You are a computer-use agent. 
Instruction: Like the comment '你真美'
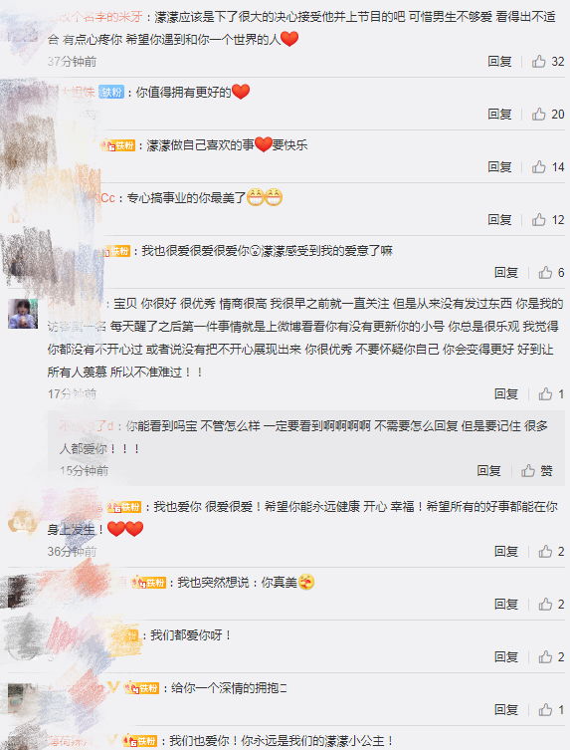point(551,605)
